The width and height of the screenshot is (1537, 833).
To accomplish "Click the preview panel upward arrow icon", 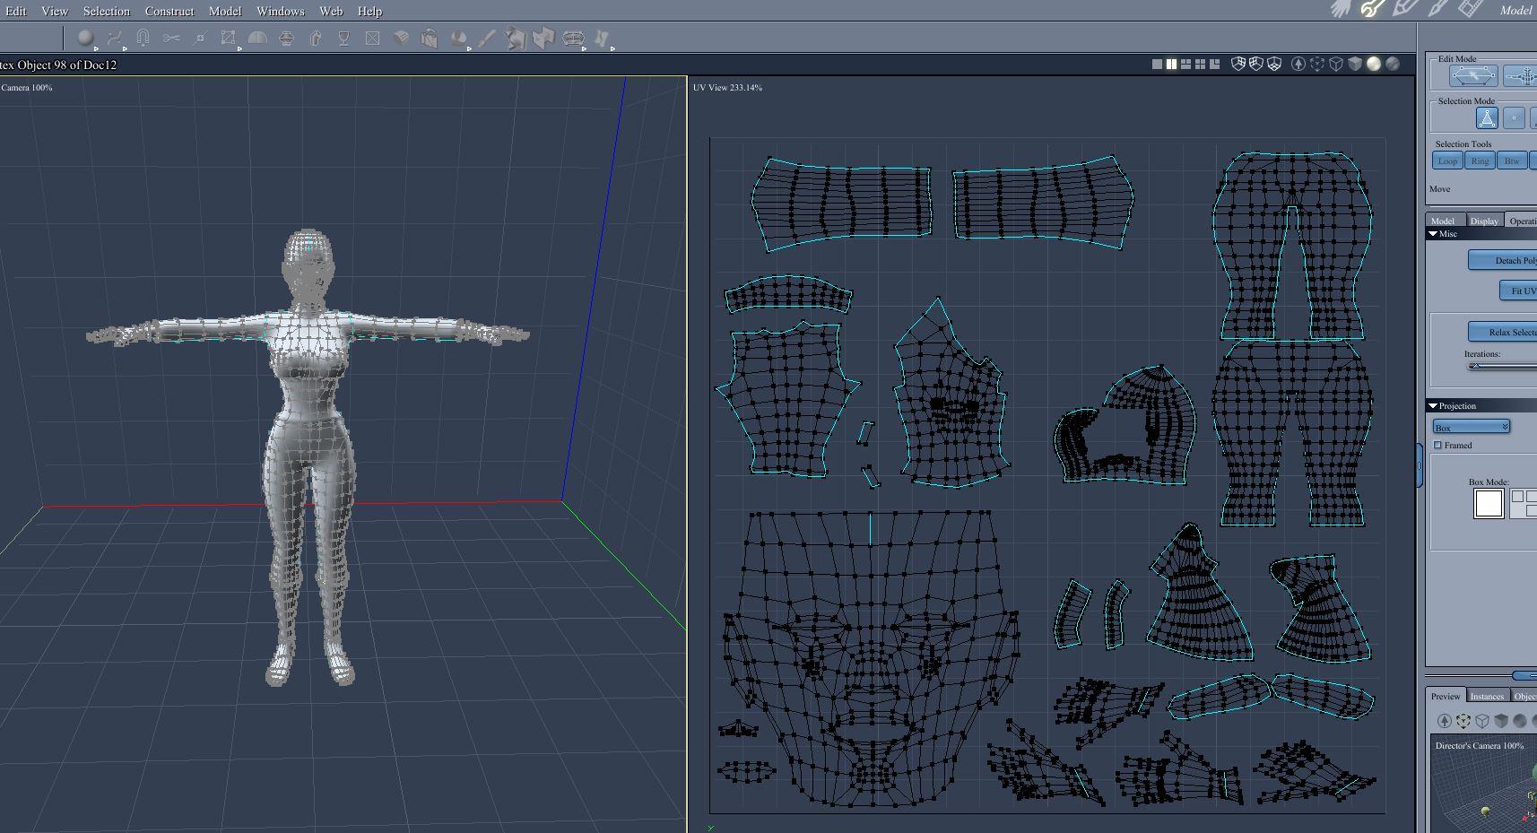I will pos(1444,721).
